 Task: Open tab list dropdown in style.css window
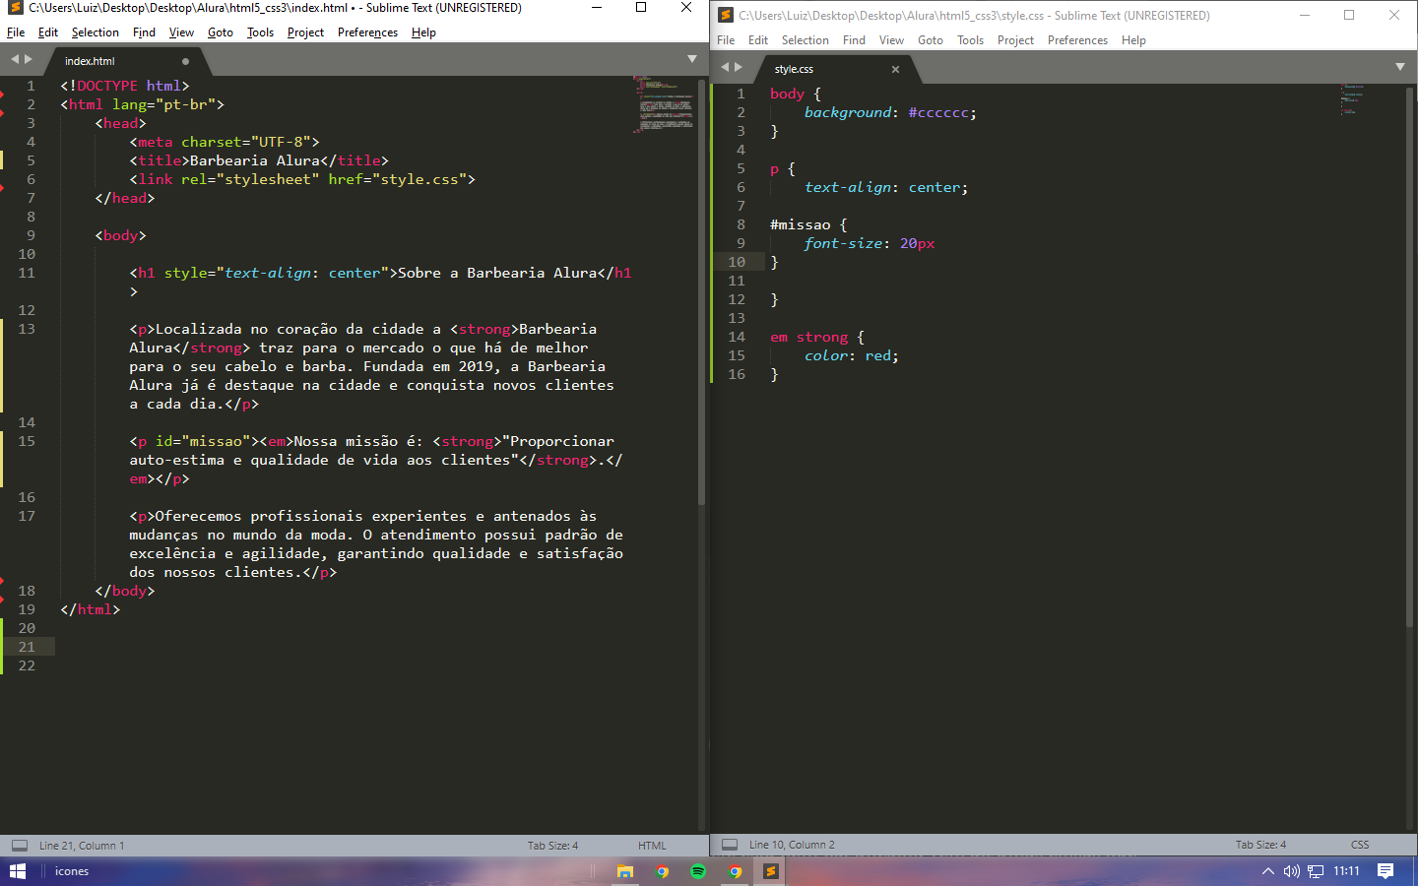pyautogui.click(x=1399, y=67)
